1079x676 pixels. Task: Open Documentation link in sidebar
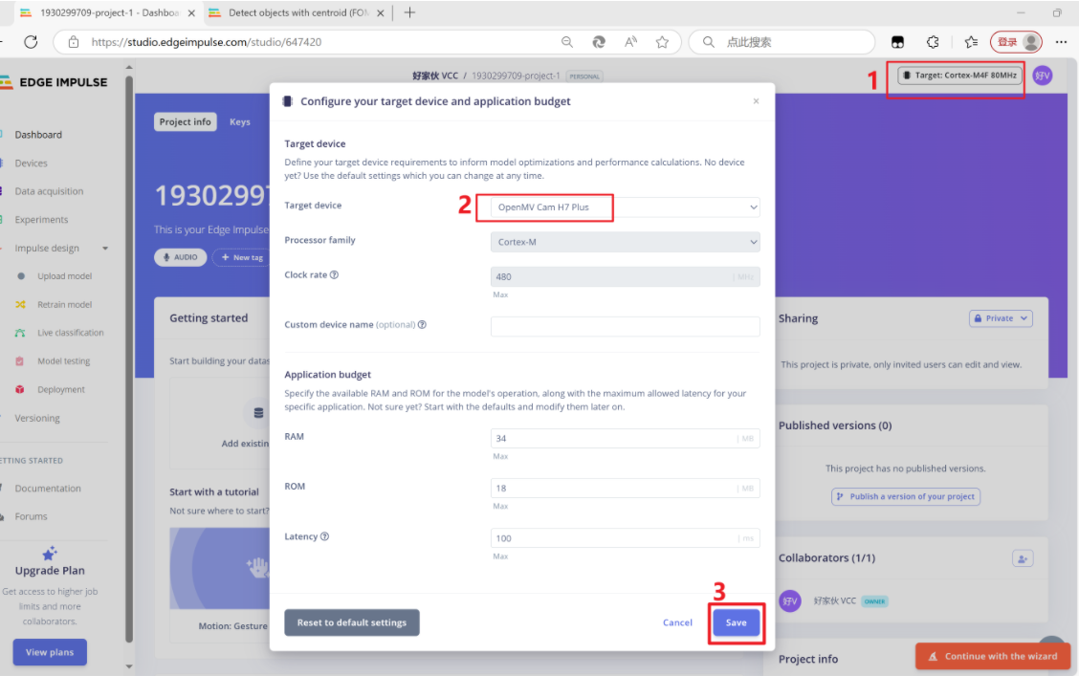[48, 489]
